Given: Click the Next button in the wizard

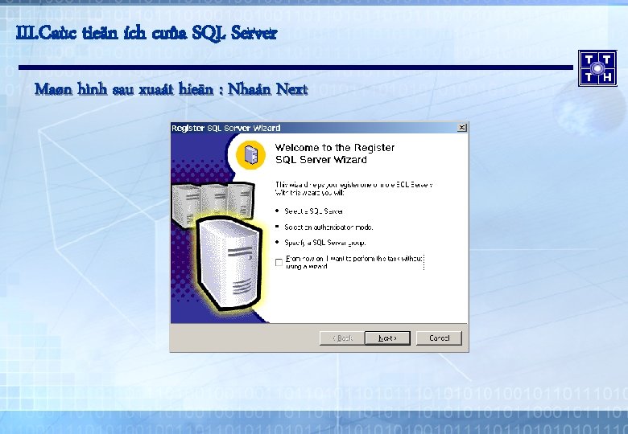Looking at the screenshot, I should [387, 338].
